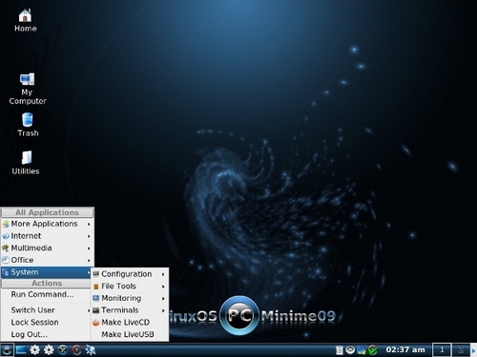Click the show desktop icon in panel

tap(21, 350)
